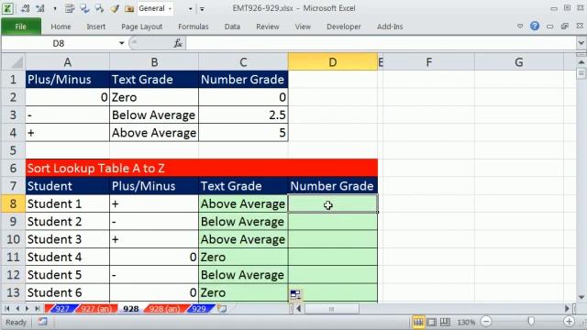Open the General number format dropdown

tap(170, 8)
